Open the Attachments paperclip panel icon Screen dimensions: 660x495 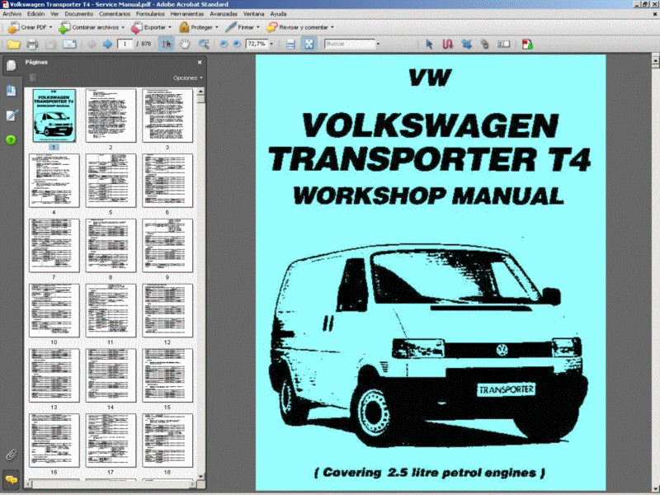[x=12, y=455]
